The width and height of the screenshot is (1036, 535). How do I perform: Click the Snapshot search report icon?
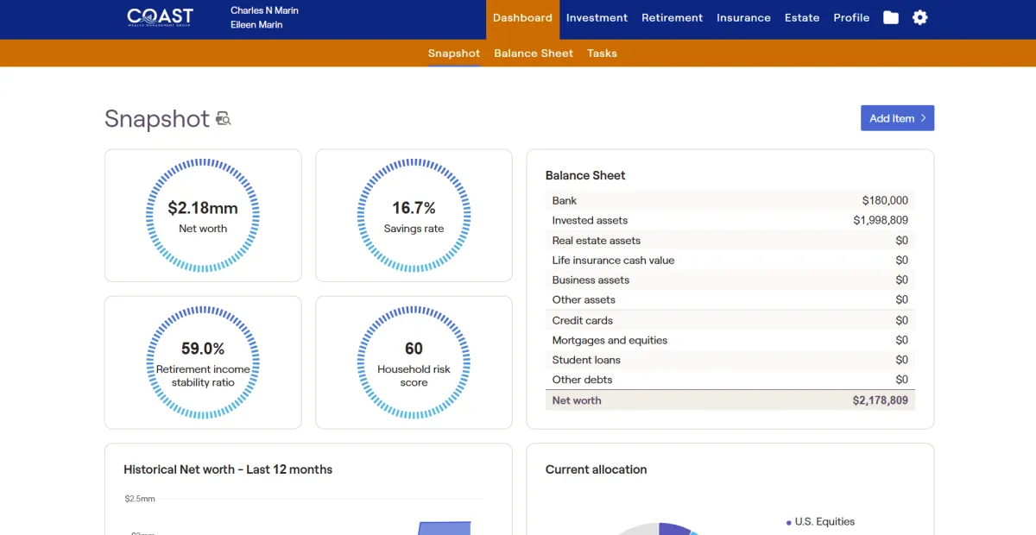pyautogui.click(x=224, y=119)
